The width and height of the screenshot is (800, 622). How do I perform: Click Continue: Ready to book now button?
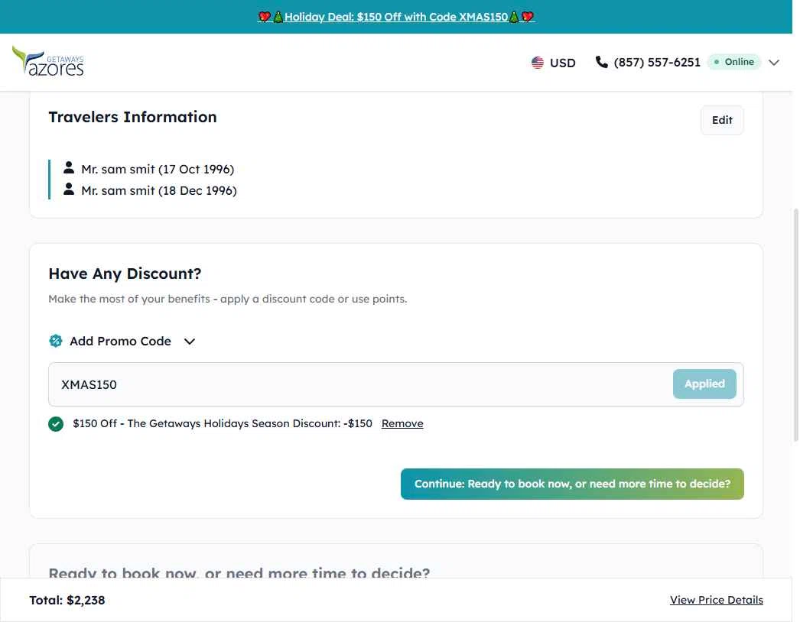tap(572, 484)
